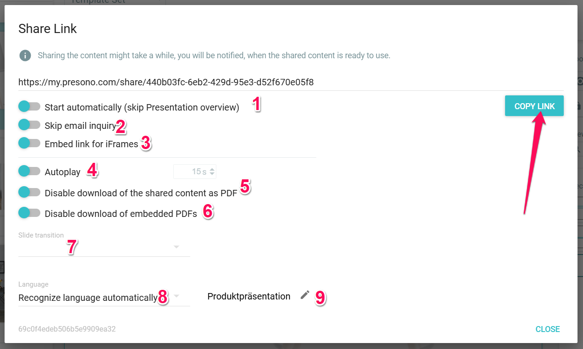Enable Skip email inquiry toggle
The image size is (583, 349).
pyautogui.click(x=29, y=125)
